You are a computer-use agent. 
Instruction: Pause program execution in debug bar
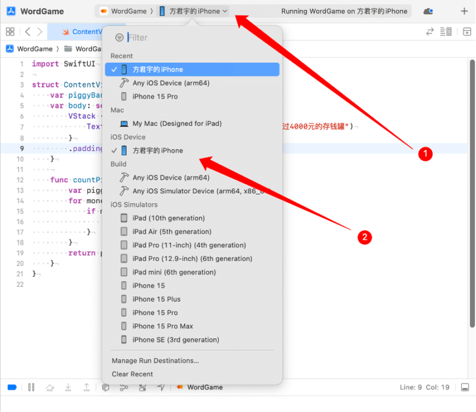coord(31,387)
